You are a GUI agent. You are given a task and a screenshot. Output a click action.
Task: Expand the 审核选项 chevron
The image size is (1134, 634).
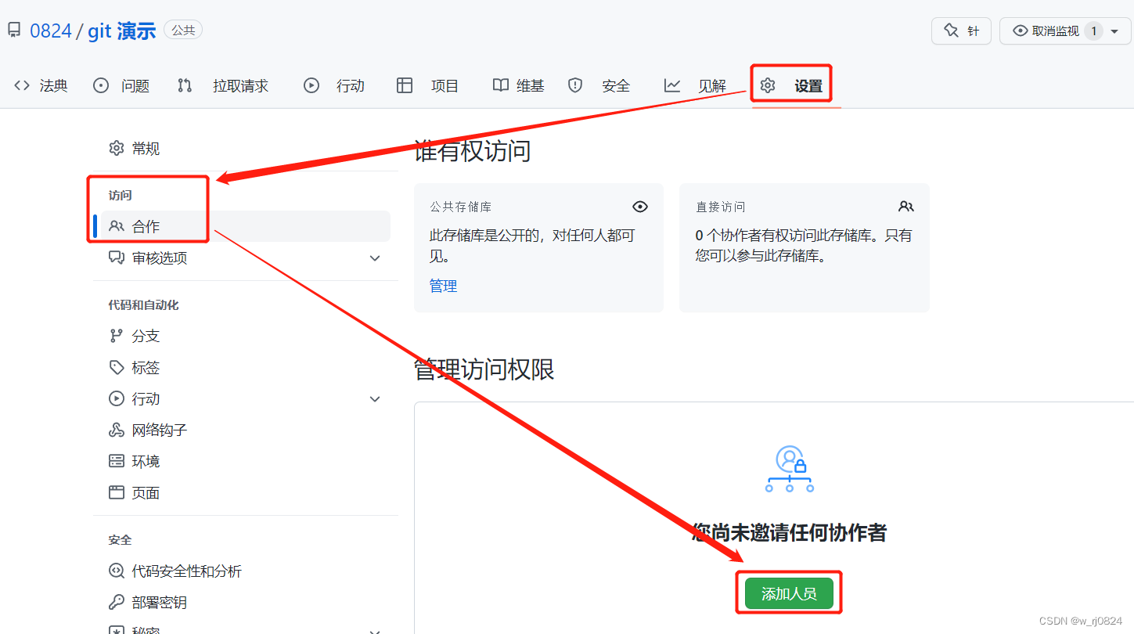tap(375, 258)
